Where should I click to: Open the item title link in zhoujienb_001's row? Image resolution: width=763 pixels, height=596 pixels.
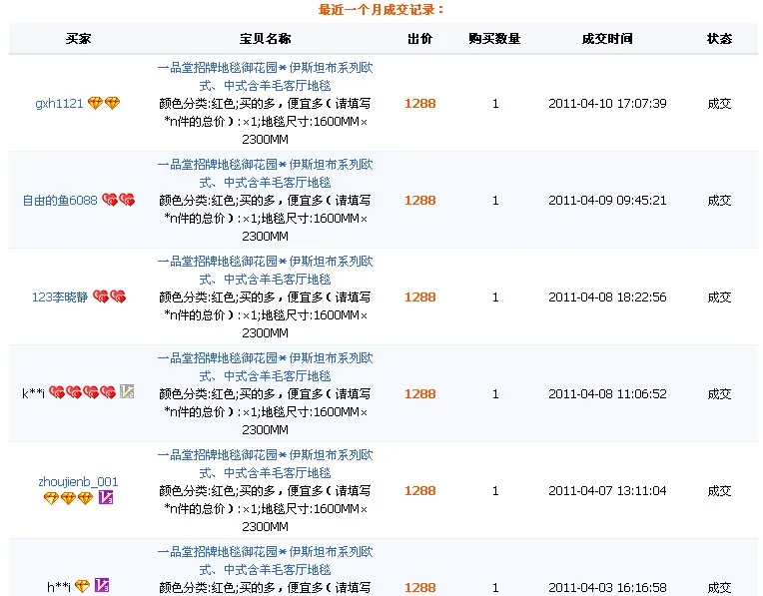pyautogui.click(x=266, y=463)
